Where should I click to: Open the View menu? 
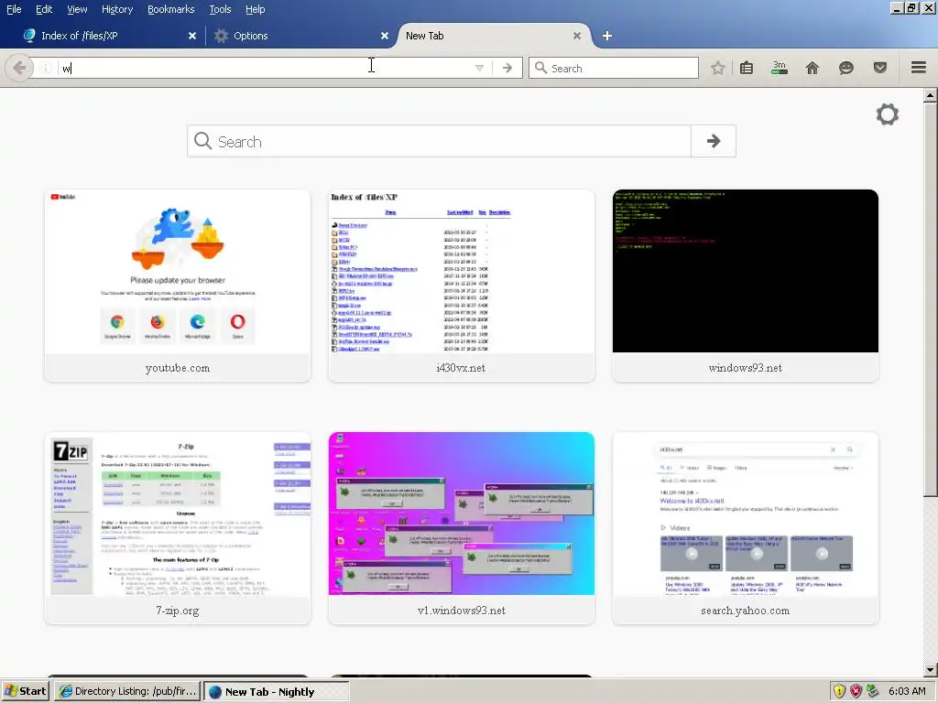tap(77, 9)
